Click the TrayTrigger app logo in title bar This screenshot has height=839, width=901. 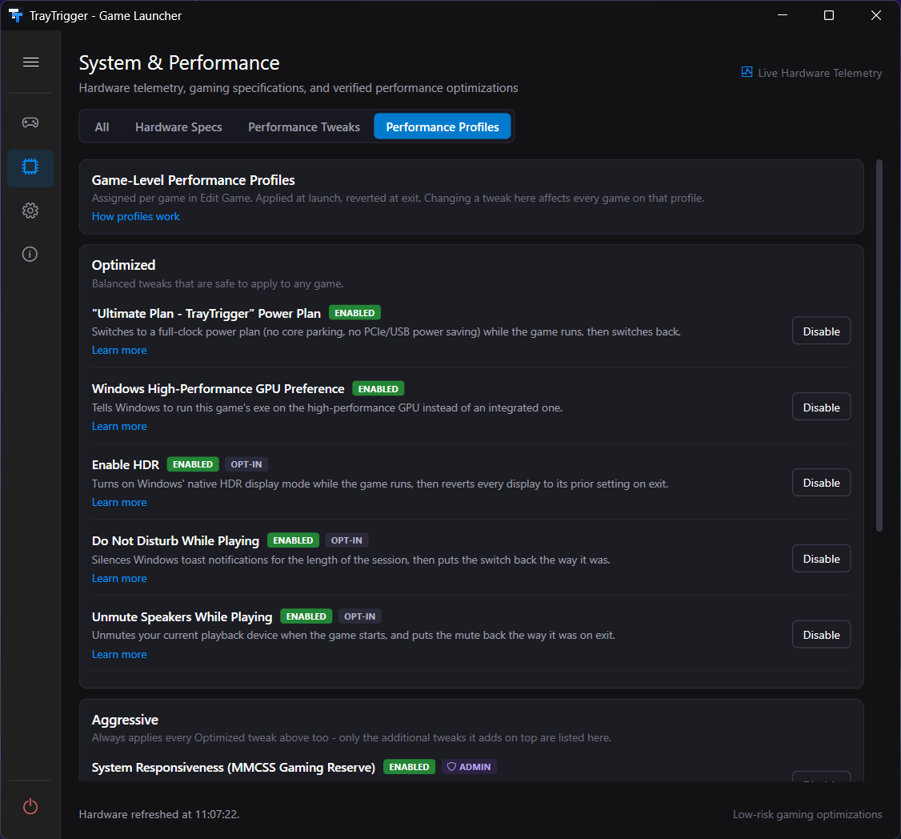pyautogui.click(x=15, y=15)
